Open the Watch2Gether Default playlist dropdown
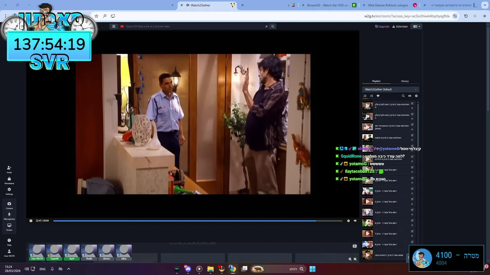The width and height of the screenshot is (490, 275). point(390,89)
